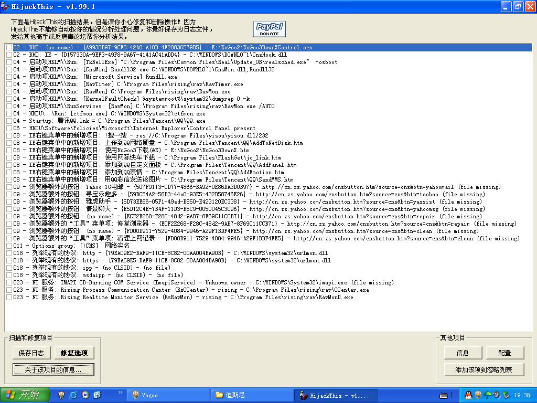
Task: Click the first quick launch icon beside Start
Action: click(x=62, y=395)
